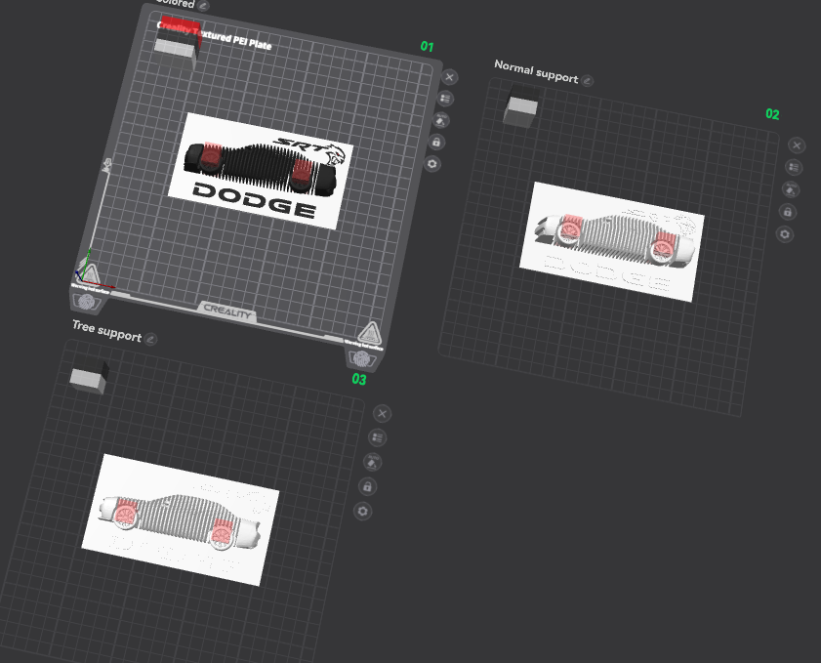Select the Normal support plate label
Screen dimensions: 821x663
pos(536,71)
